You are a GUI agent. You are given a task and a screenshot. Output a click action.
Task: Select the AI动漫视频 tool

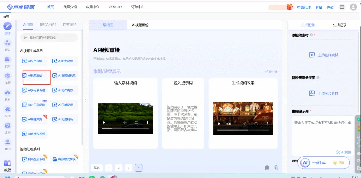coord(64,119)
